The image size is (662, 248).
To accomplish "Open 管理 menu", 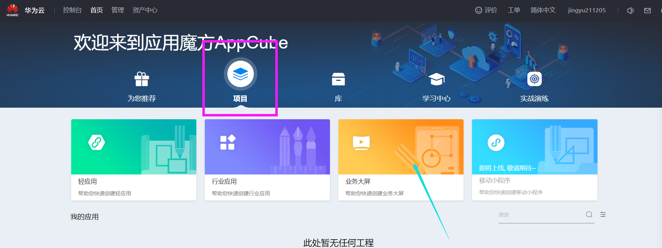I will tap(118, 10).
